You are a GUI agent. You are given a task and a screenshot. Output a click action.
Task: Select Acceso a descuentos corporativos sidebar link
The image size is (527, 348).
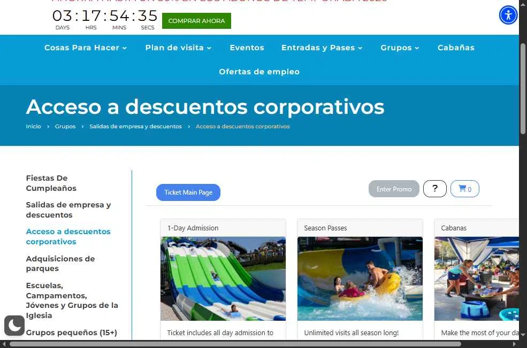pyautogui.click(x=68, y=236)
